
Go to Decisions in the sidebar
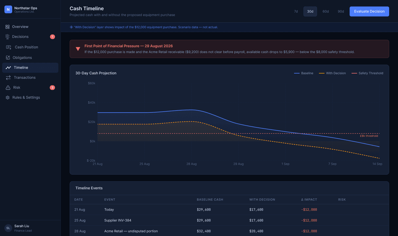click(30, 37)
